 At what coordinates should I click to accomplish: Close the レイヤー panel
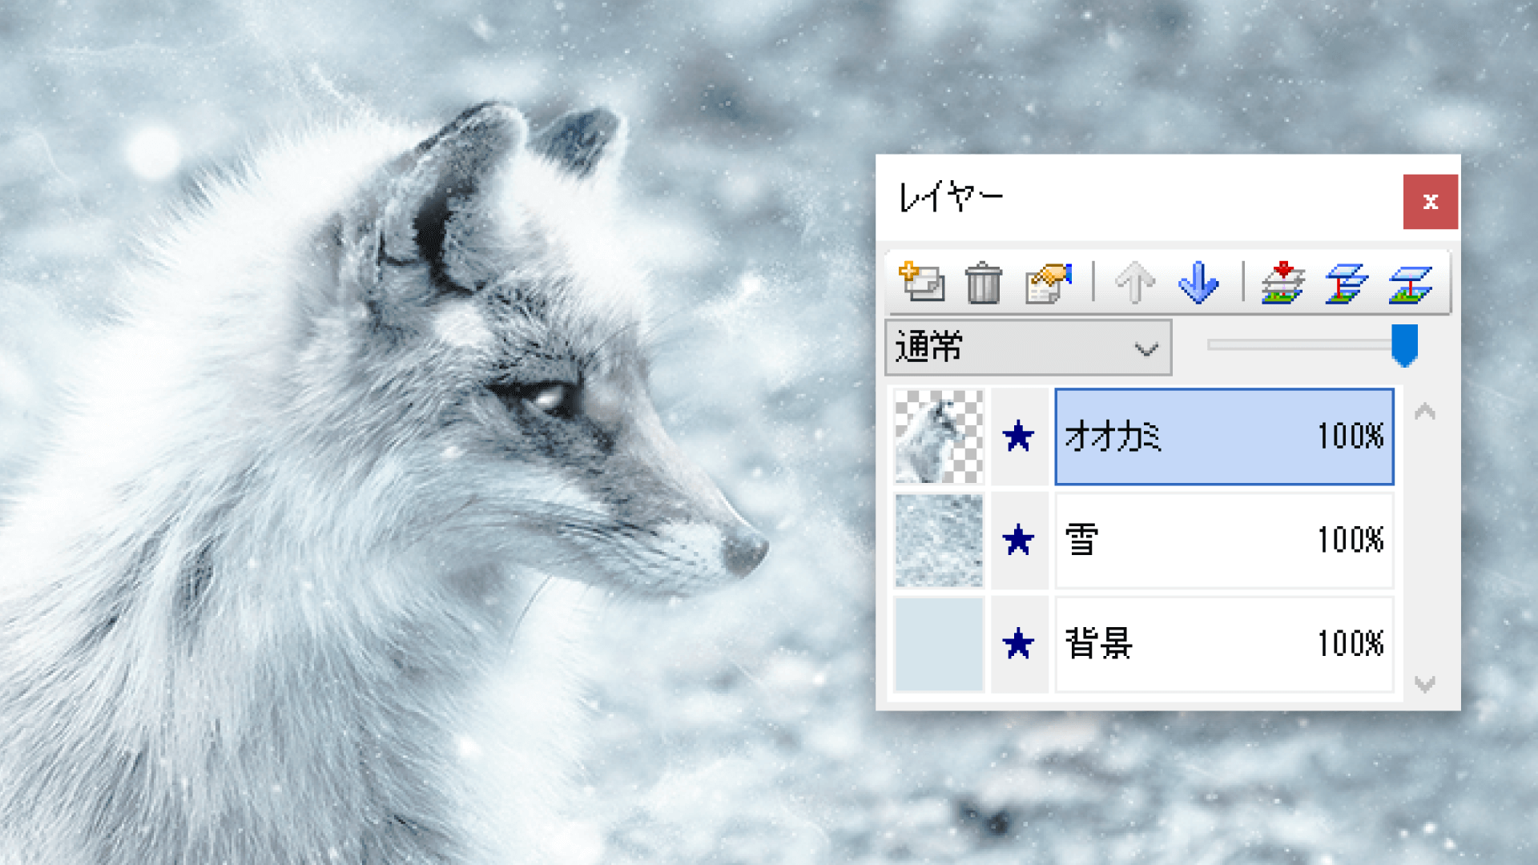point(1430,202)
